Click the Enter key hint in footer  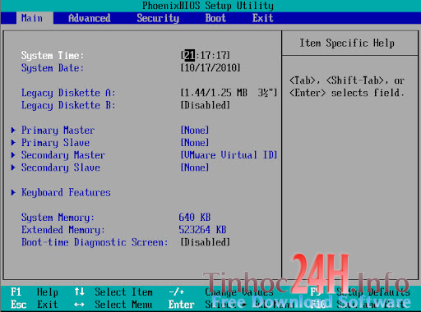click(x=182, y=305)
